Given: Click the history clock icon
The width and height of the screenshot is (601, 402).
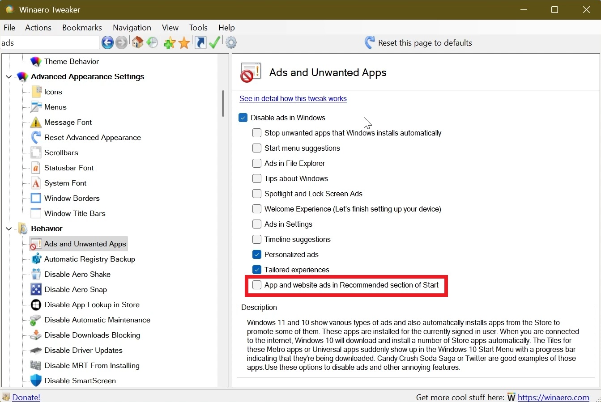Looking at the screenshot, I should [153, 42].
